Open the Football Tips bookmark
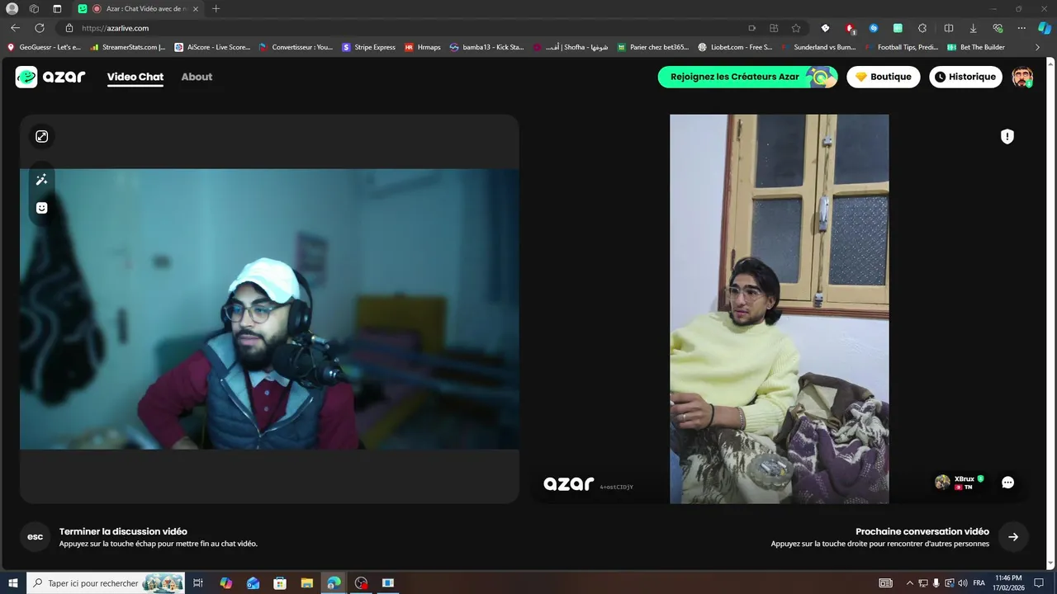This screenshot has height=594, width=1057. 901,47
